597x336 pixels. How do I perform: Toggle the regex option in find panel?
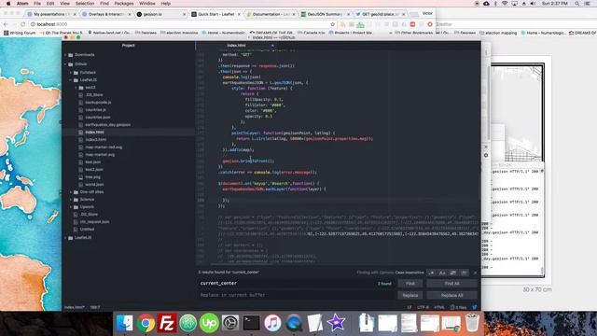click(431, 273)
